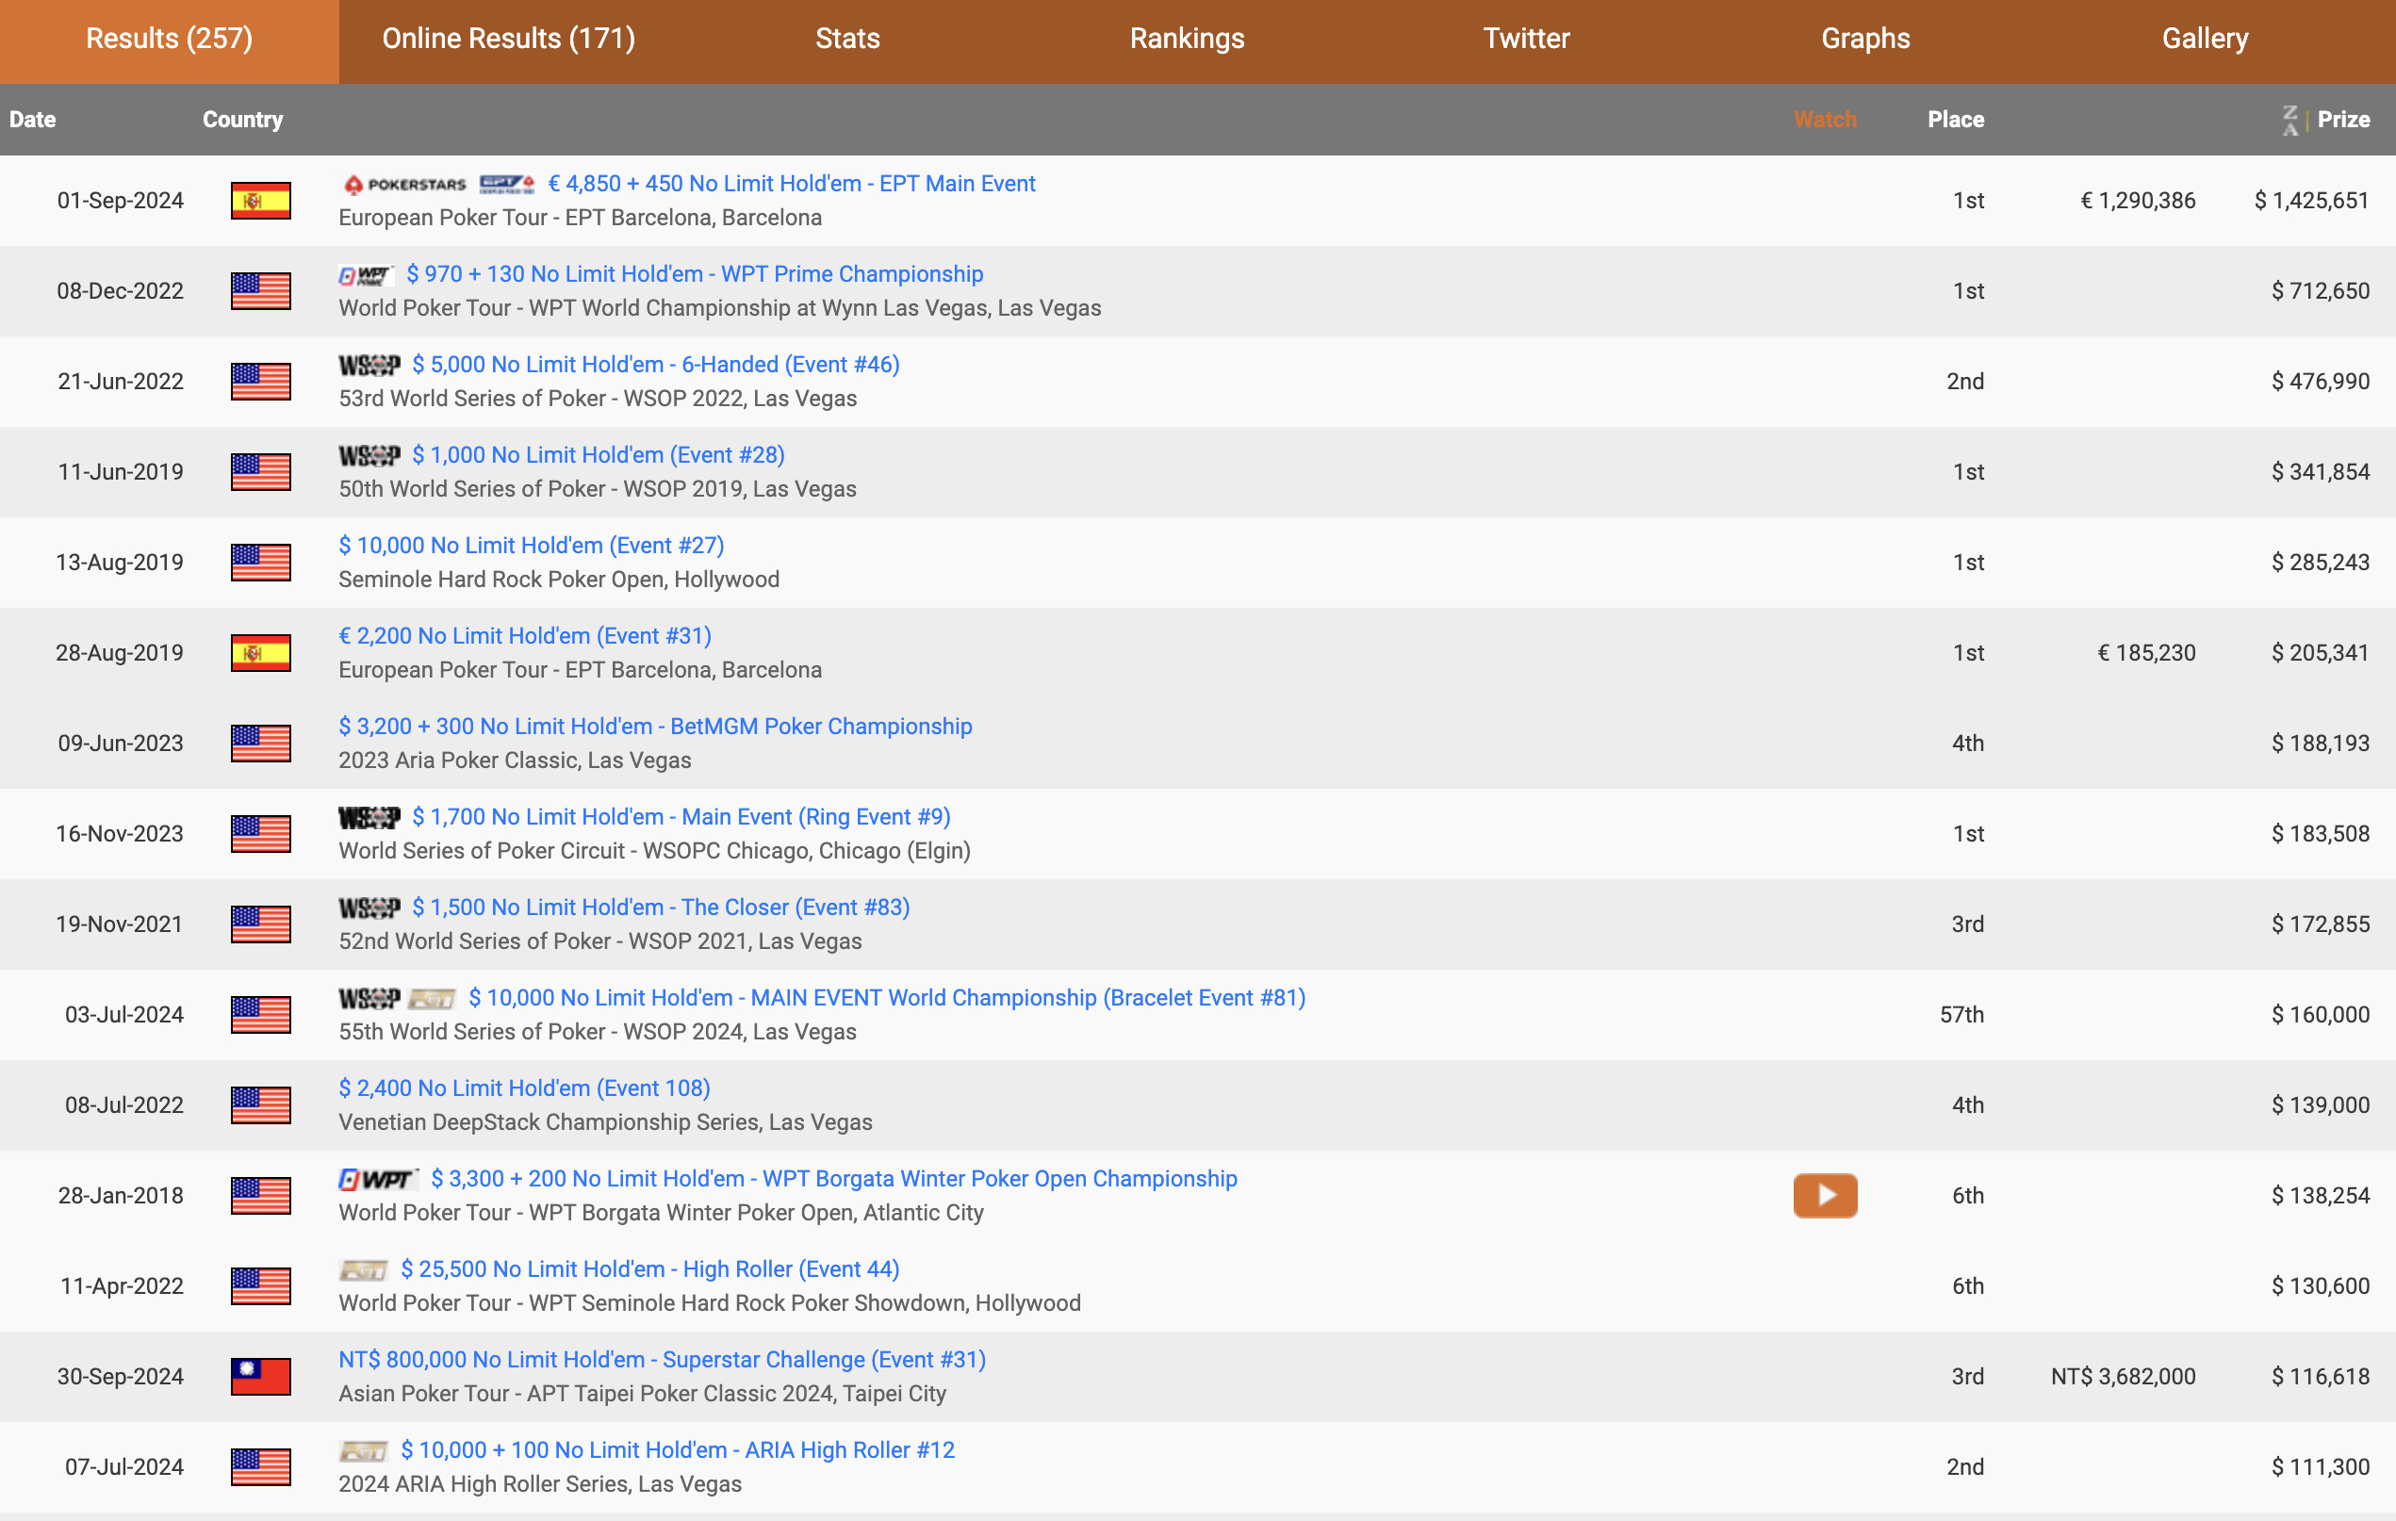This screenshot has height=1521, width=2396.
Task: Click the Spain flag for 28-Aug-2019 result
Action: (261, 654)
